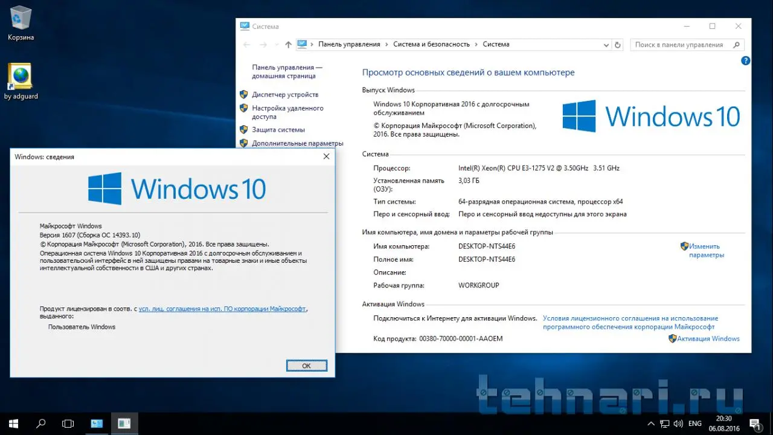Switch the ENG input language indicator
The width and height of the screenshot is (773, 435).
pyautogui.click(x=694, y=424)
